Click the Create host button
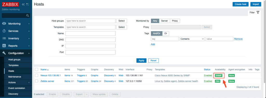Viewport: 266px width, 98px height. pyautogui.click(x=241, y=4)
